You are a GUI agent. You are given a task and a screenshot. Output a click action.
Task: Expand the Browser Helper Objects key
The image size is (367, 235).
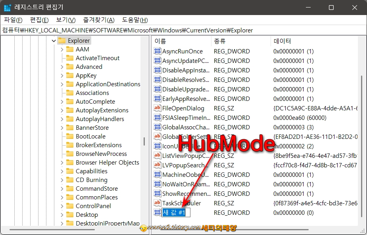click(62, 163)
